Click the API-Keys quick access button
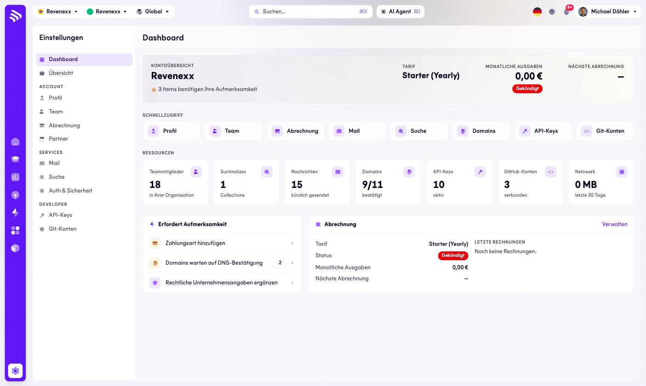 [543, 131]
